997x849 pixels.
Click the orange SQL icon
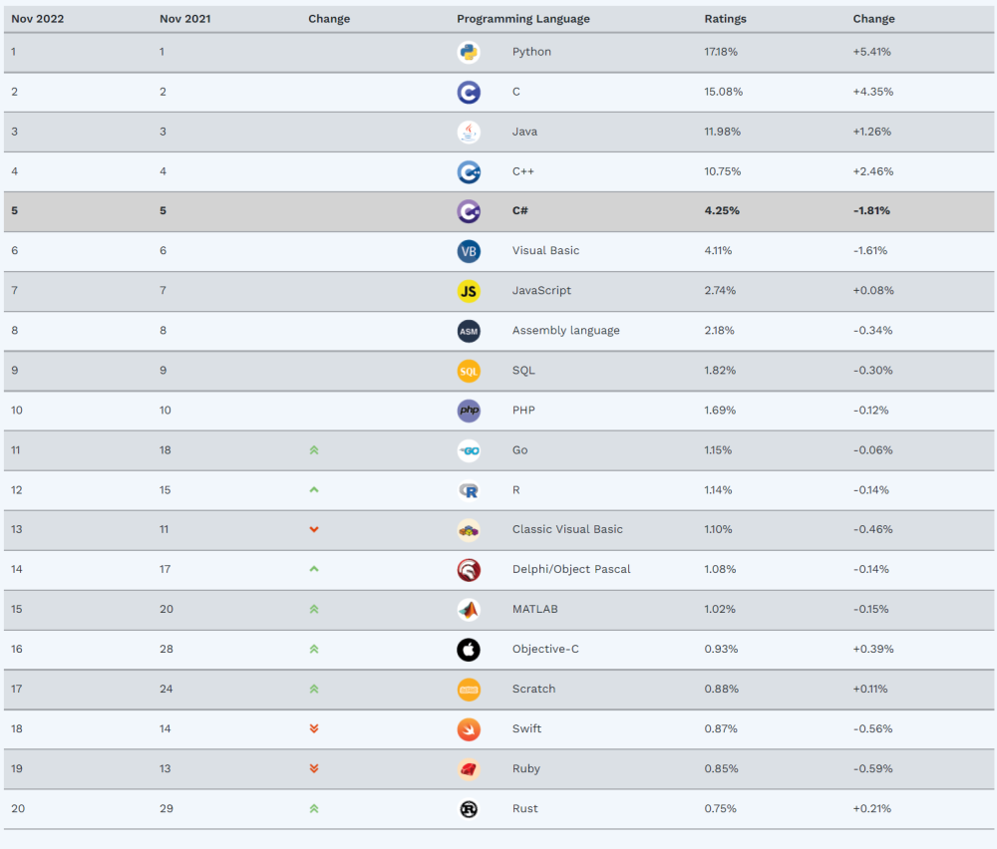tap(468, 371)
